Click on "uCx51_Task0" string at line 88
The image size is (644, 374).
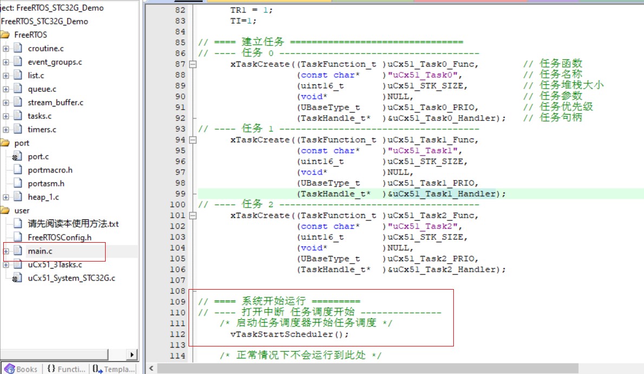pyautogui.click(x=422, y=75)
